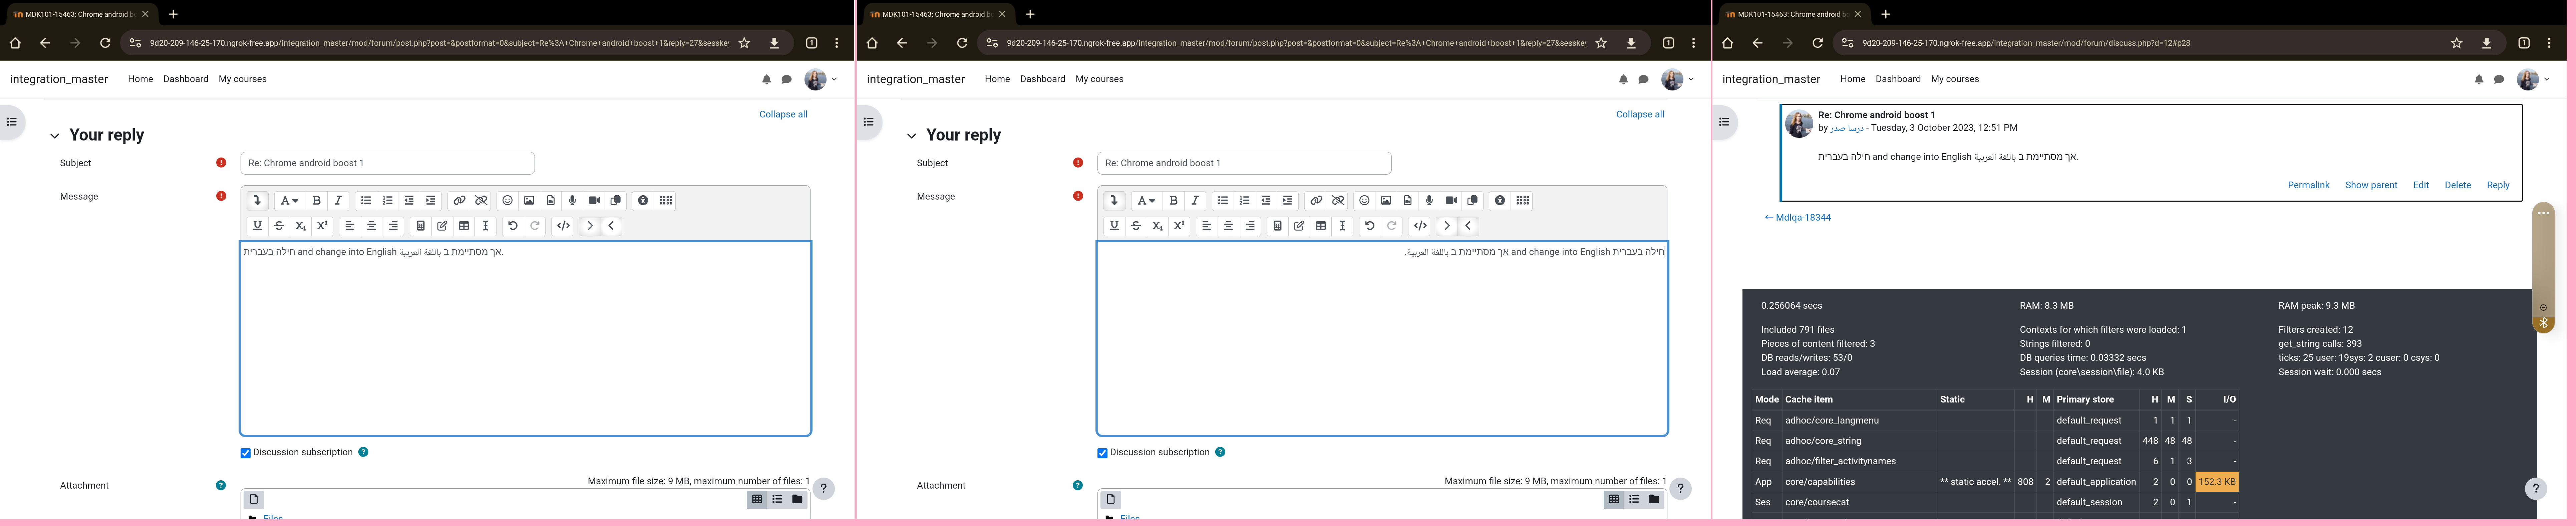
Task: Click Subject field in left window
Action: [387, 163]
